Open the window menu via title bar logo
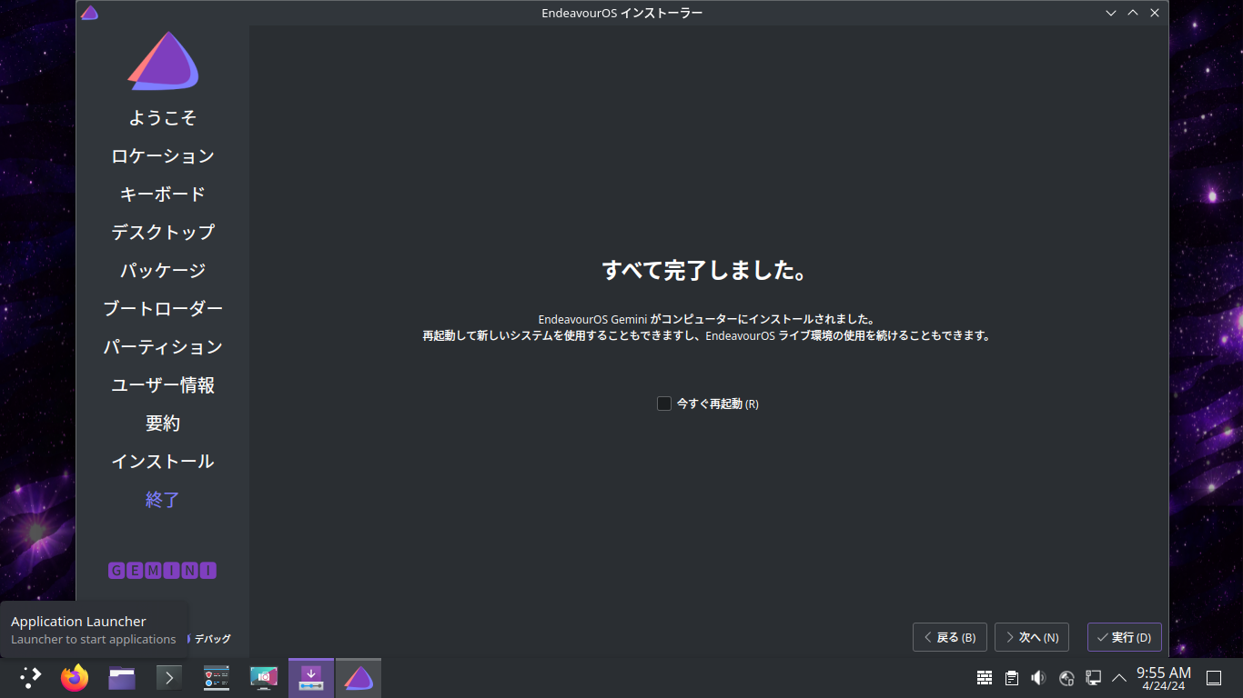The height and width of the screenshot is (698, 1243). [x=89, y=13]
